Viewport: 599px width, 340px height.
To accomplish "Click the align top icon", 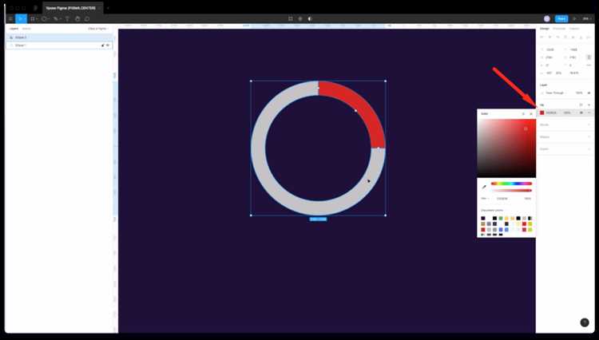I will tap(565, 38).
